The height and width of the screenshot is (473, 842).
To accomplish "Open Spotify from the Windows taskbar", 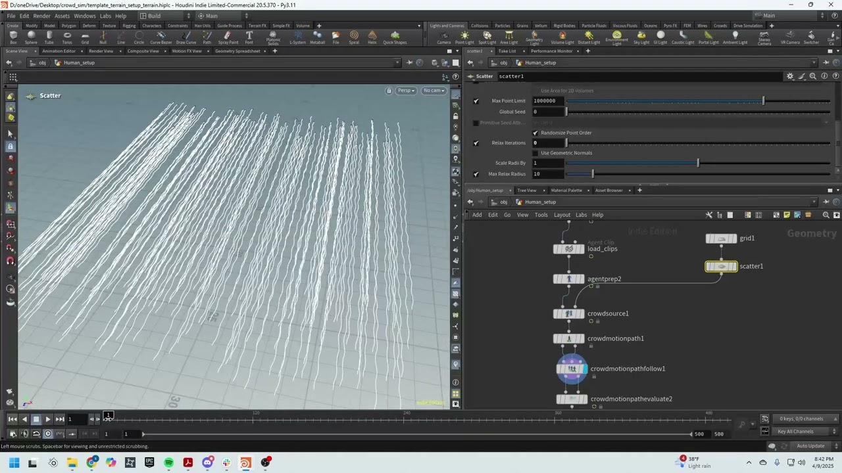I will (169, 462).
